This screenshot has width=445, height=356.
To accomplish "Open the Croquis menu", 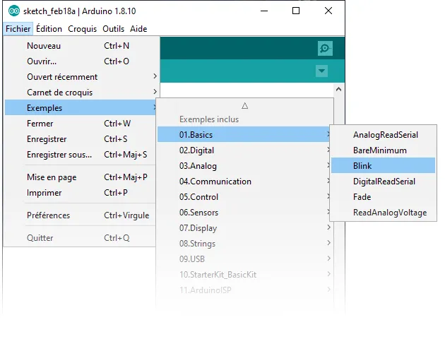I will pyautogui.click(x=83, y=29).
